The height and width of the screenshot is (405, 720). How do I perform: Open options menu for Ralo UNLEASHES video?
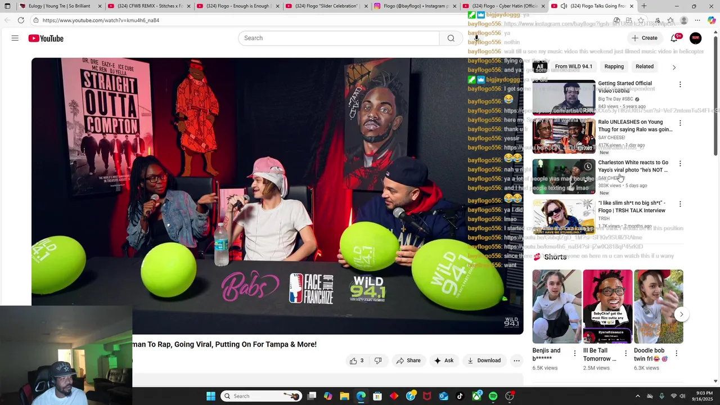680,123
